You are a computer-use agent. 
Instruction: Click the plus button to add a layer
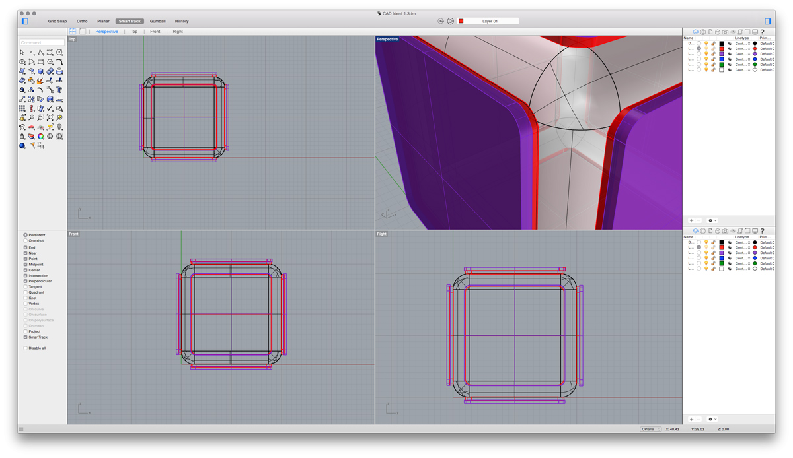(x=691, y=220)
